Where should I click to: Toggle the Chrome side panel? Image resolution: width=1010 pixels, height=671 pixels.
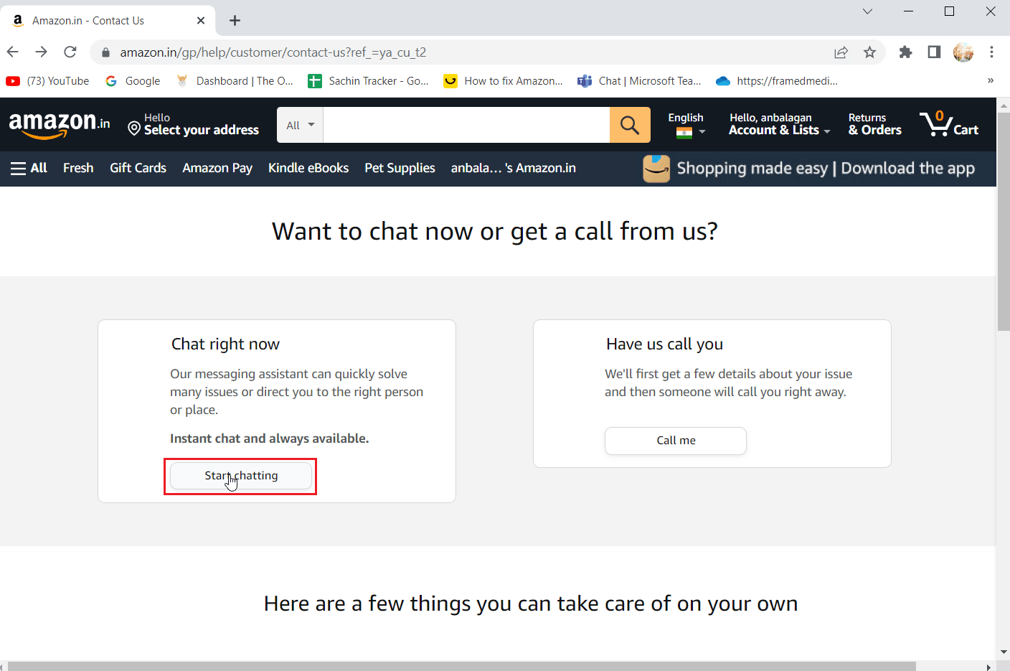click(934, 52)
